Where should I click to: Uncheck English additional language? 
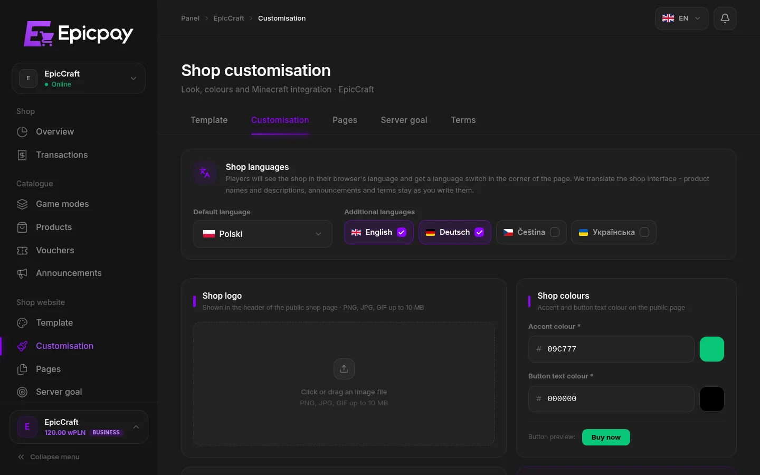click(x=402, y=232)
